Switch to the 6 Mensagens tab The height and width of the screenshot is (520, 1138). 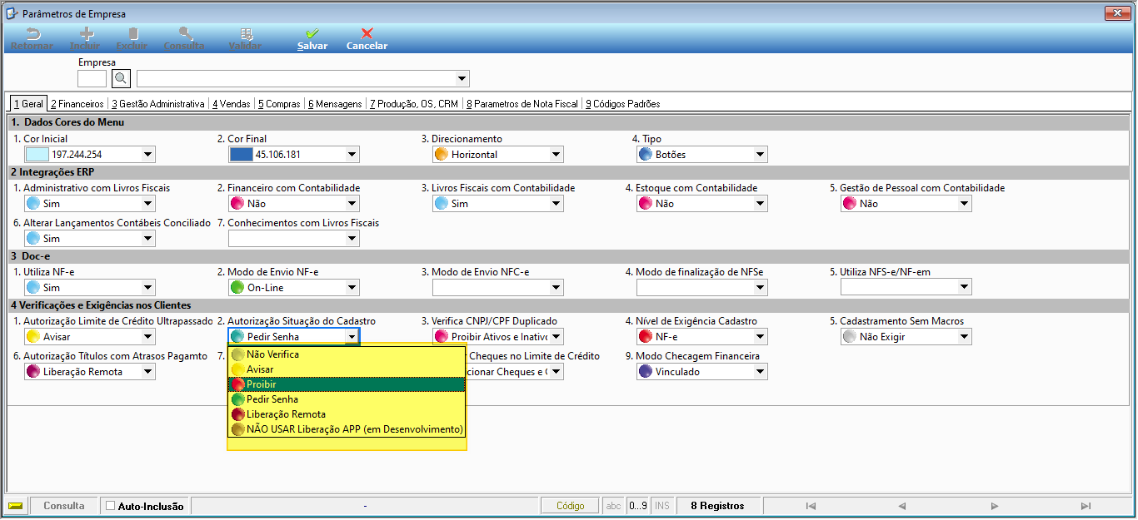336,104
